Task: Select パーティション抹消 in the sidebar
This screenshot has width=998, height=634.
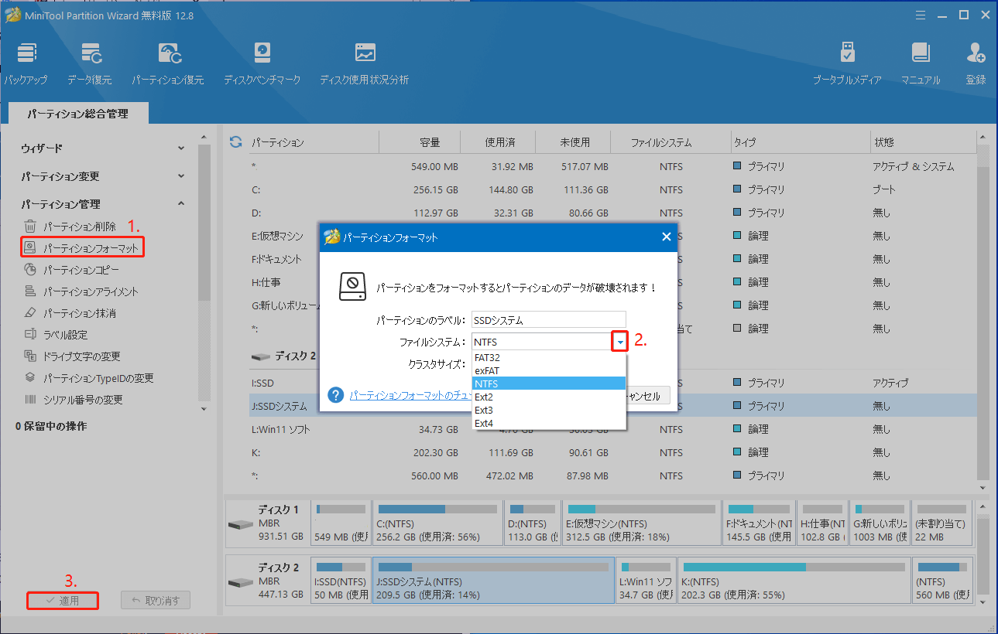Action: tap(70, 313)
